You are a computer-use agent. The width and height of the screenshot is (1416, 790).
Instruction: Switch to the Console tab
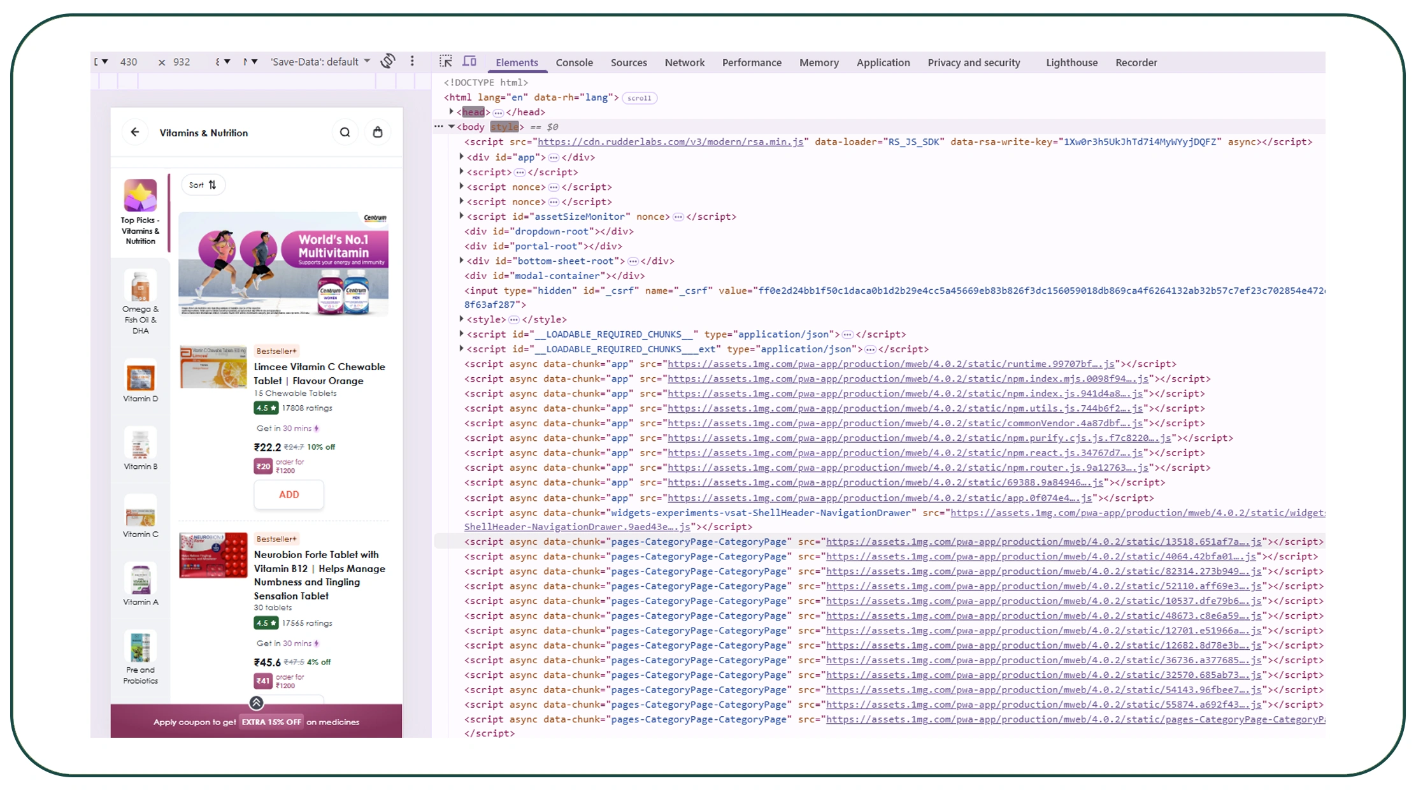coord(573,62)
